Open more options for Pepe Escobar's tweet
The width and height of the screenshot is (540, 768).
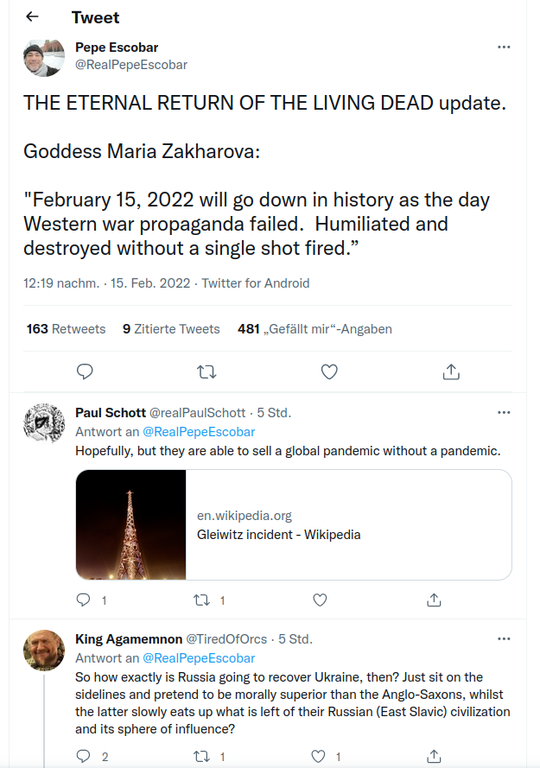click(x=504, y=47)
